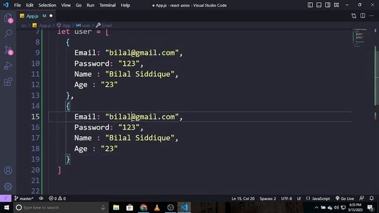
Task: Show hidden system tray icons
Action: [316, 208]
